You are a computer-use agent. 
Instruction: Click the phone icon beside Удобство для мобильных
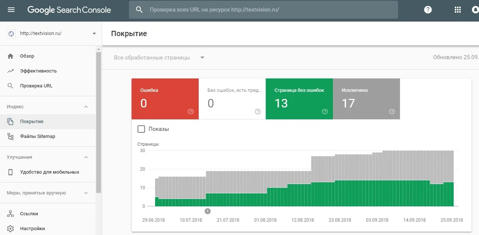click(x=10, y=172)
